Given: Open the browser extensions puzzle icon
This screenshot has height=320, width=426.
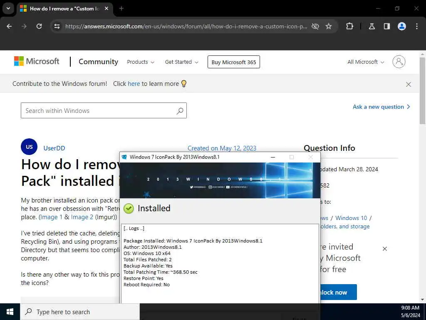Looking at the screenshot, I should (349, 26).
